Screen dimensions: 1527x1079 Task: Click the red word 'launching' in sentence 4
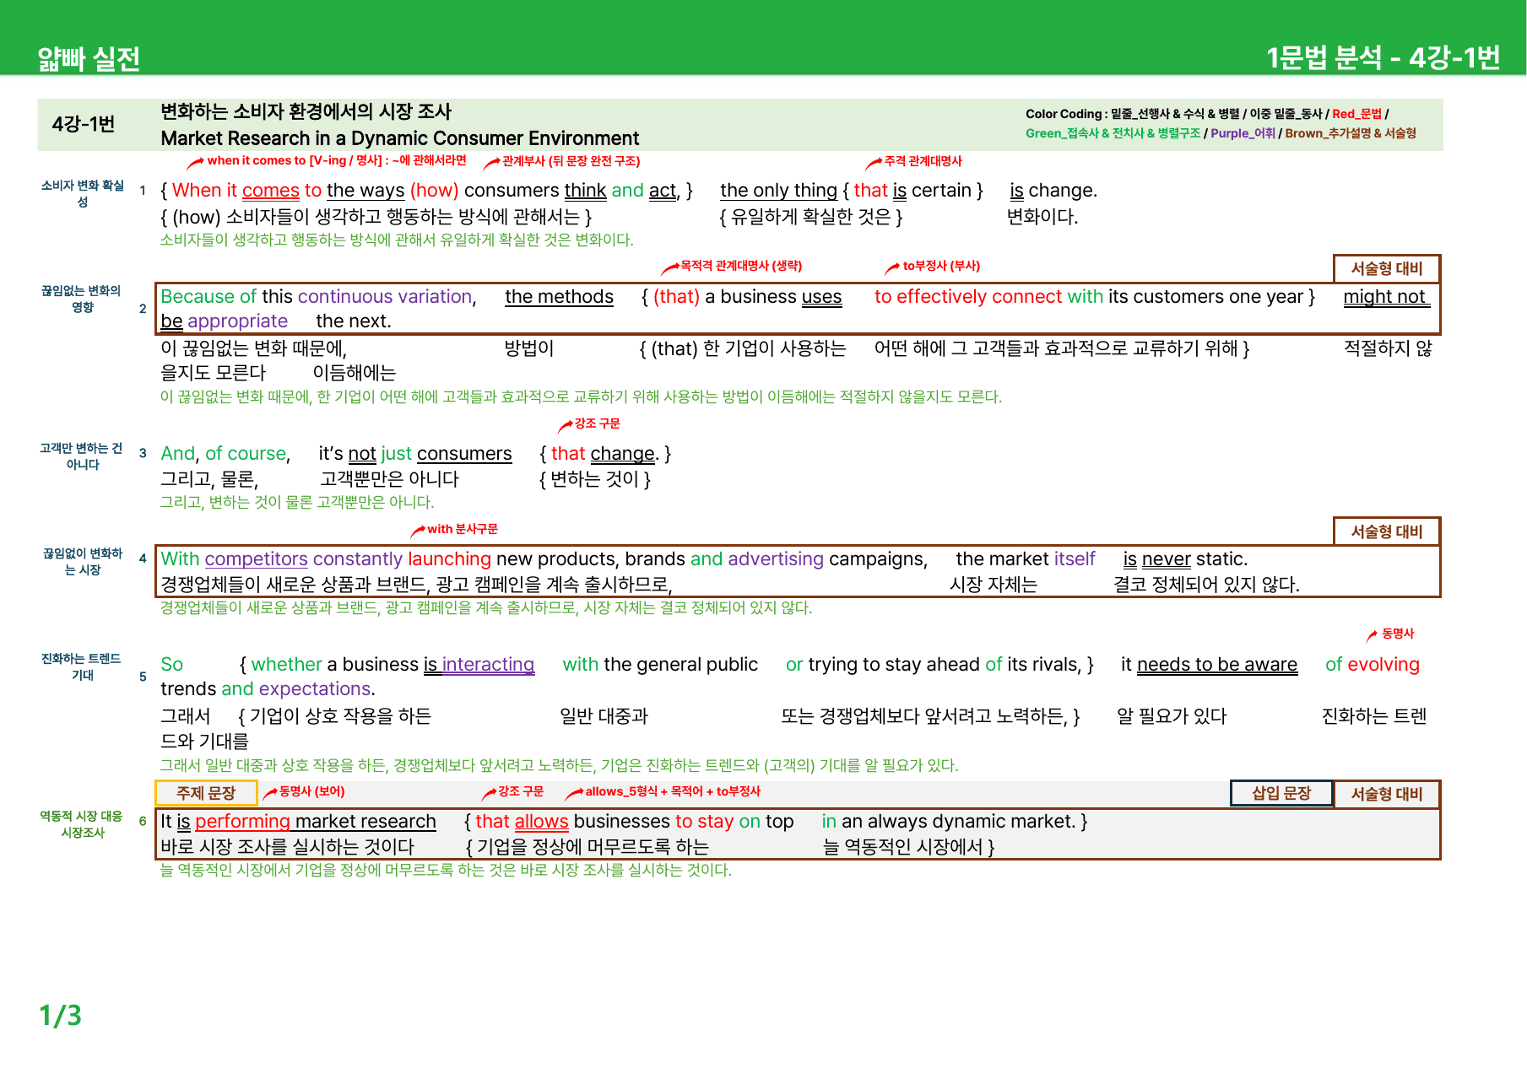click(x=449, y=559)
